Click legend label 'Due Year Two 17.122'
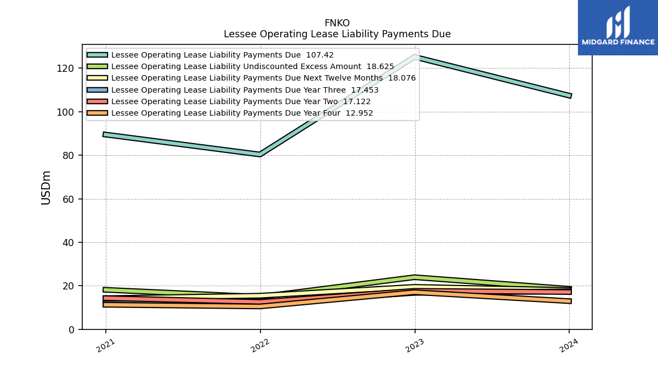Screen dimensions: 658x370 [x=241, y=101]
